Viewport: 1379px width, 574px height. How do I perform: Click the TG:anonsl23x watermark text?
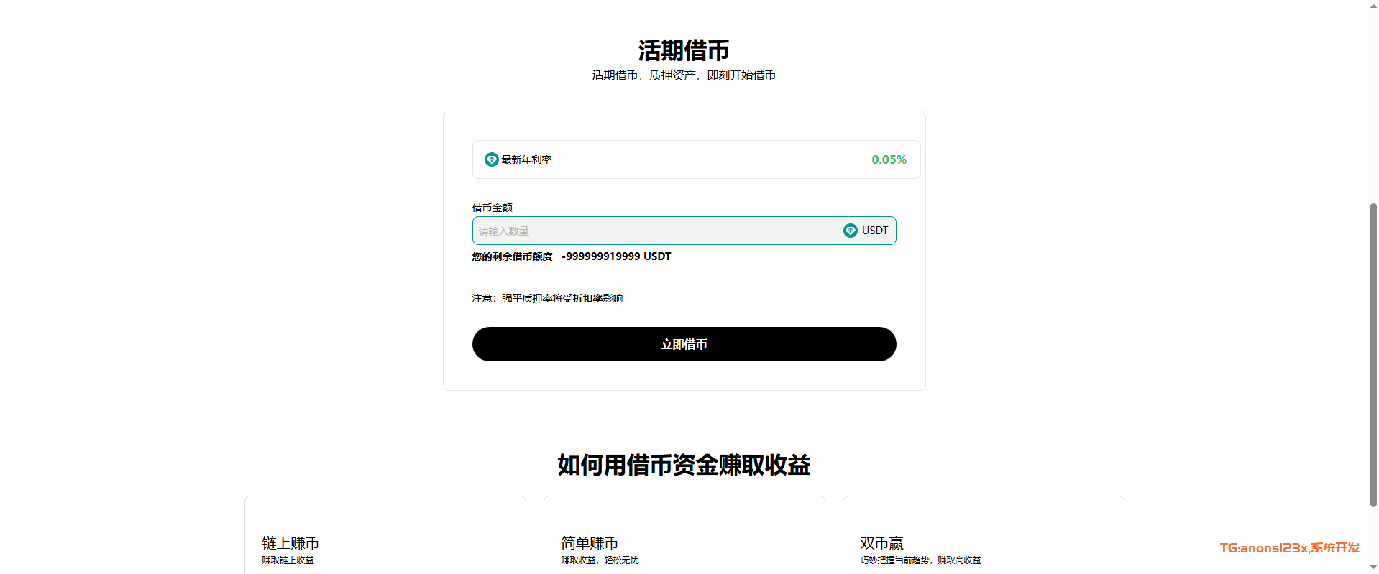pyautogui.click(x=1289, y=548)
